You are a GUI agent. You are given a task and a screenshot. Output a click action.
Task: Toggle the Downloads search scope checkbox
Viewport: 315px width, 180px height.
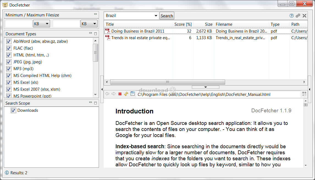click(13, 110)
